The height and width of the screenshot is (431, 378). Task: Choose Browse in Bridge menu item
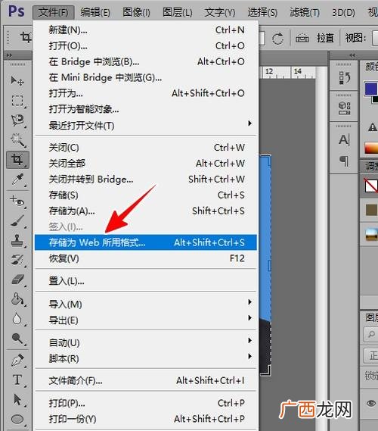146,62
